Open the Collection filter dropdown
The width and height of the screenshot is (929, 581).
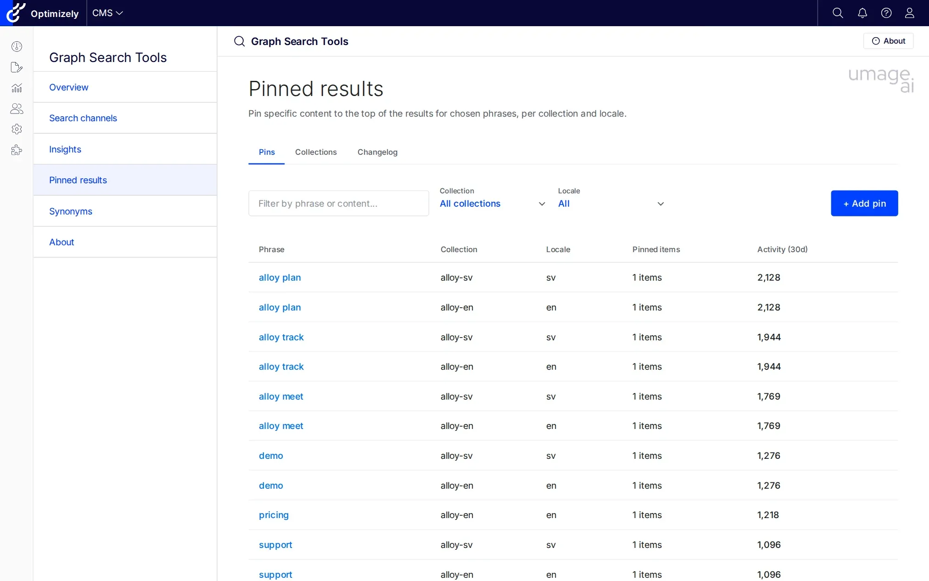492,203
